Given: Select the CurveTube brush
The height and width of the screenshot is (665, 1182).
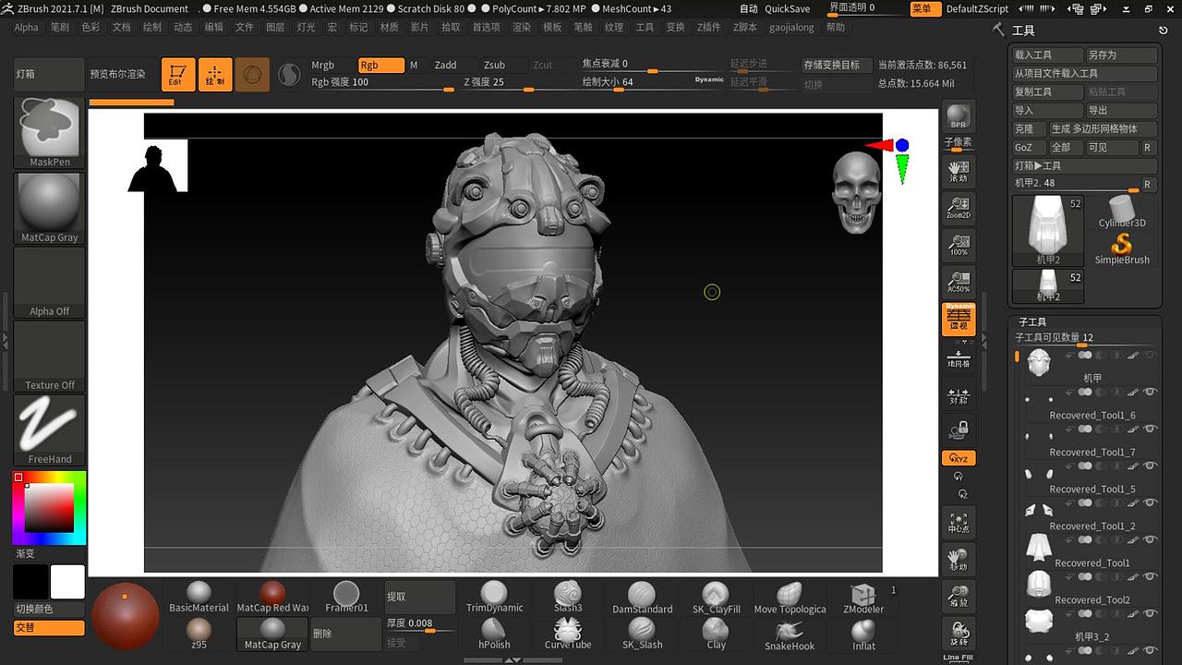Looking at the screenshot, I should pyautogui.click(x=568, y=634).
